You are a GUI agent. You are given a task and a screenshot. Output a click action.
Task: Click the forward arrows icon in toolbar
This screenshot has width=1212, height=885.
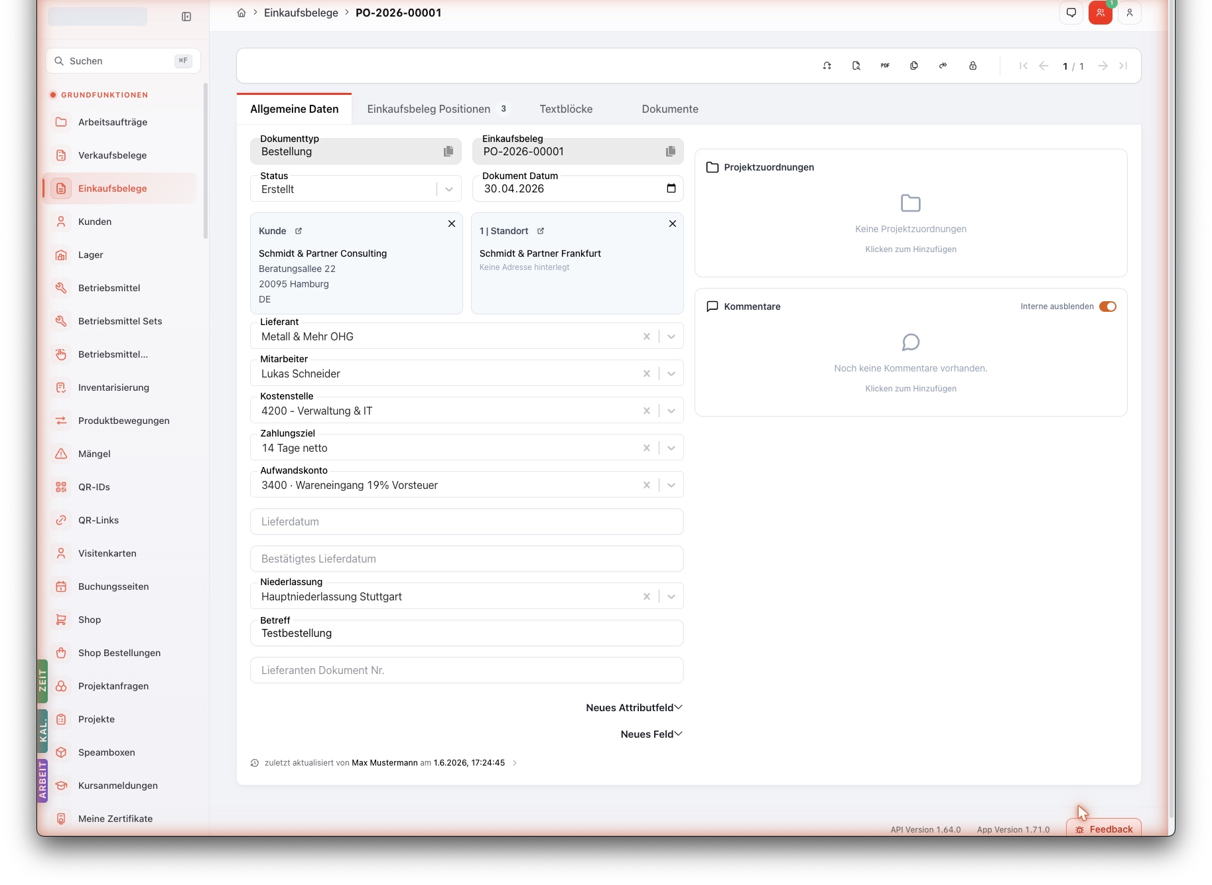pos(943,66)
